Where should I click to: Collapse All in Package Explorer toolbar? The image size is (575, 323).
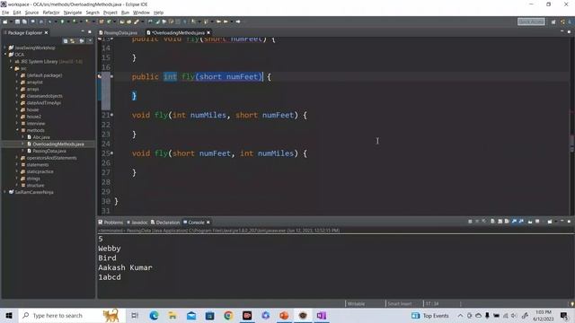point(66,41)
